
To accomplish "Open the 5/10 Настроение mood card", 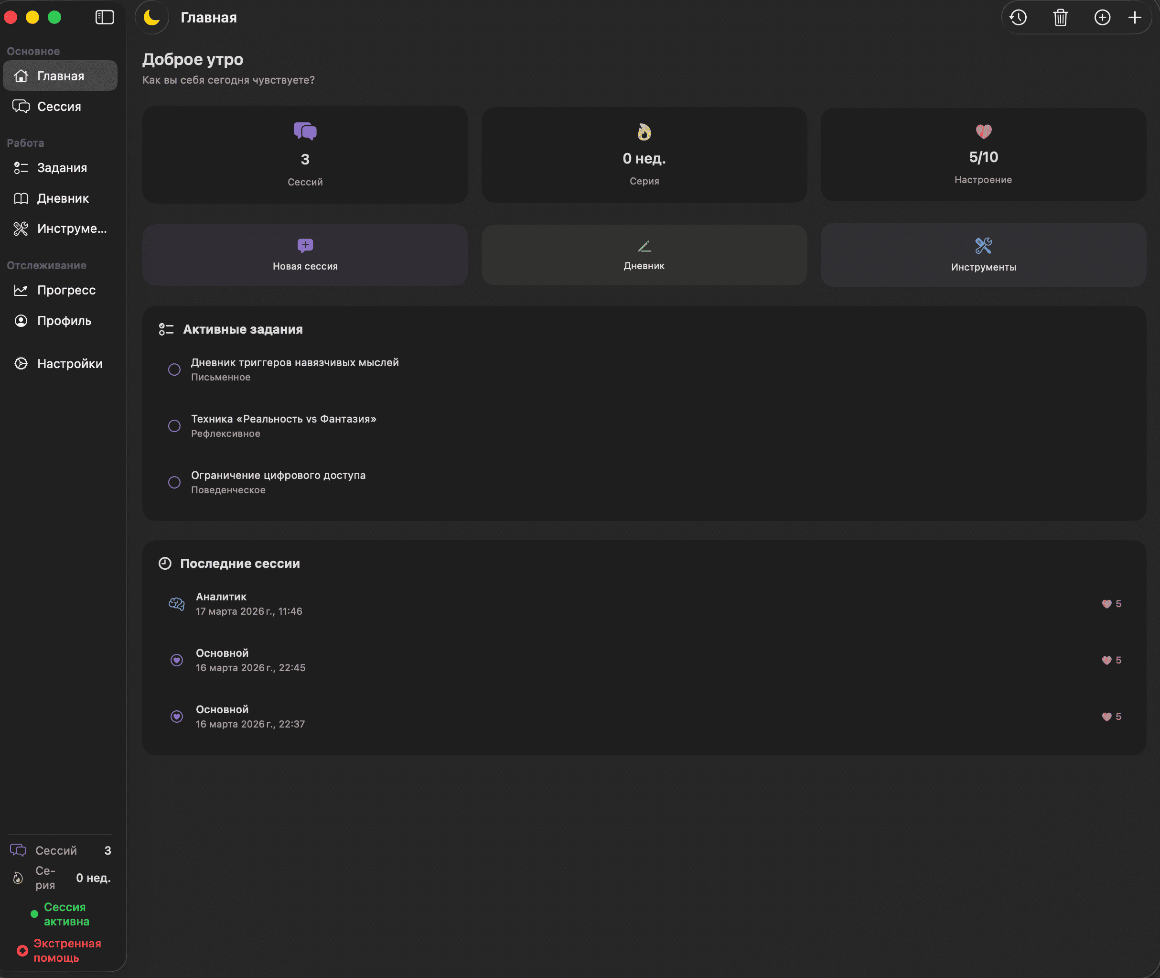I will pyautogui.click(x=983, y=155).
